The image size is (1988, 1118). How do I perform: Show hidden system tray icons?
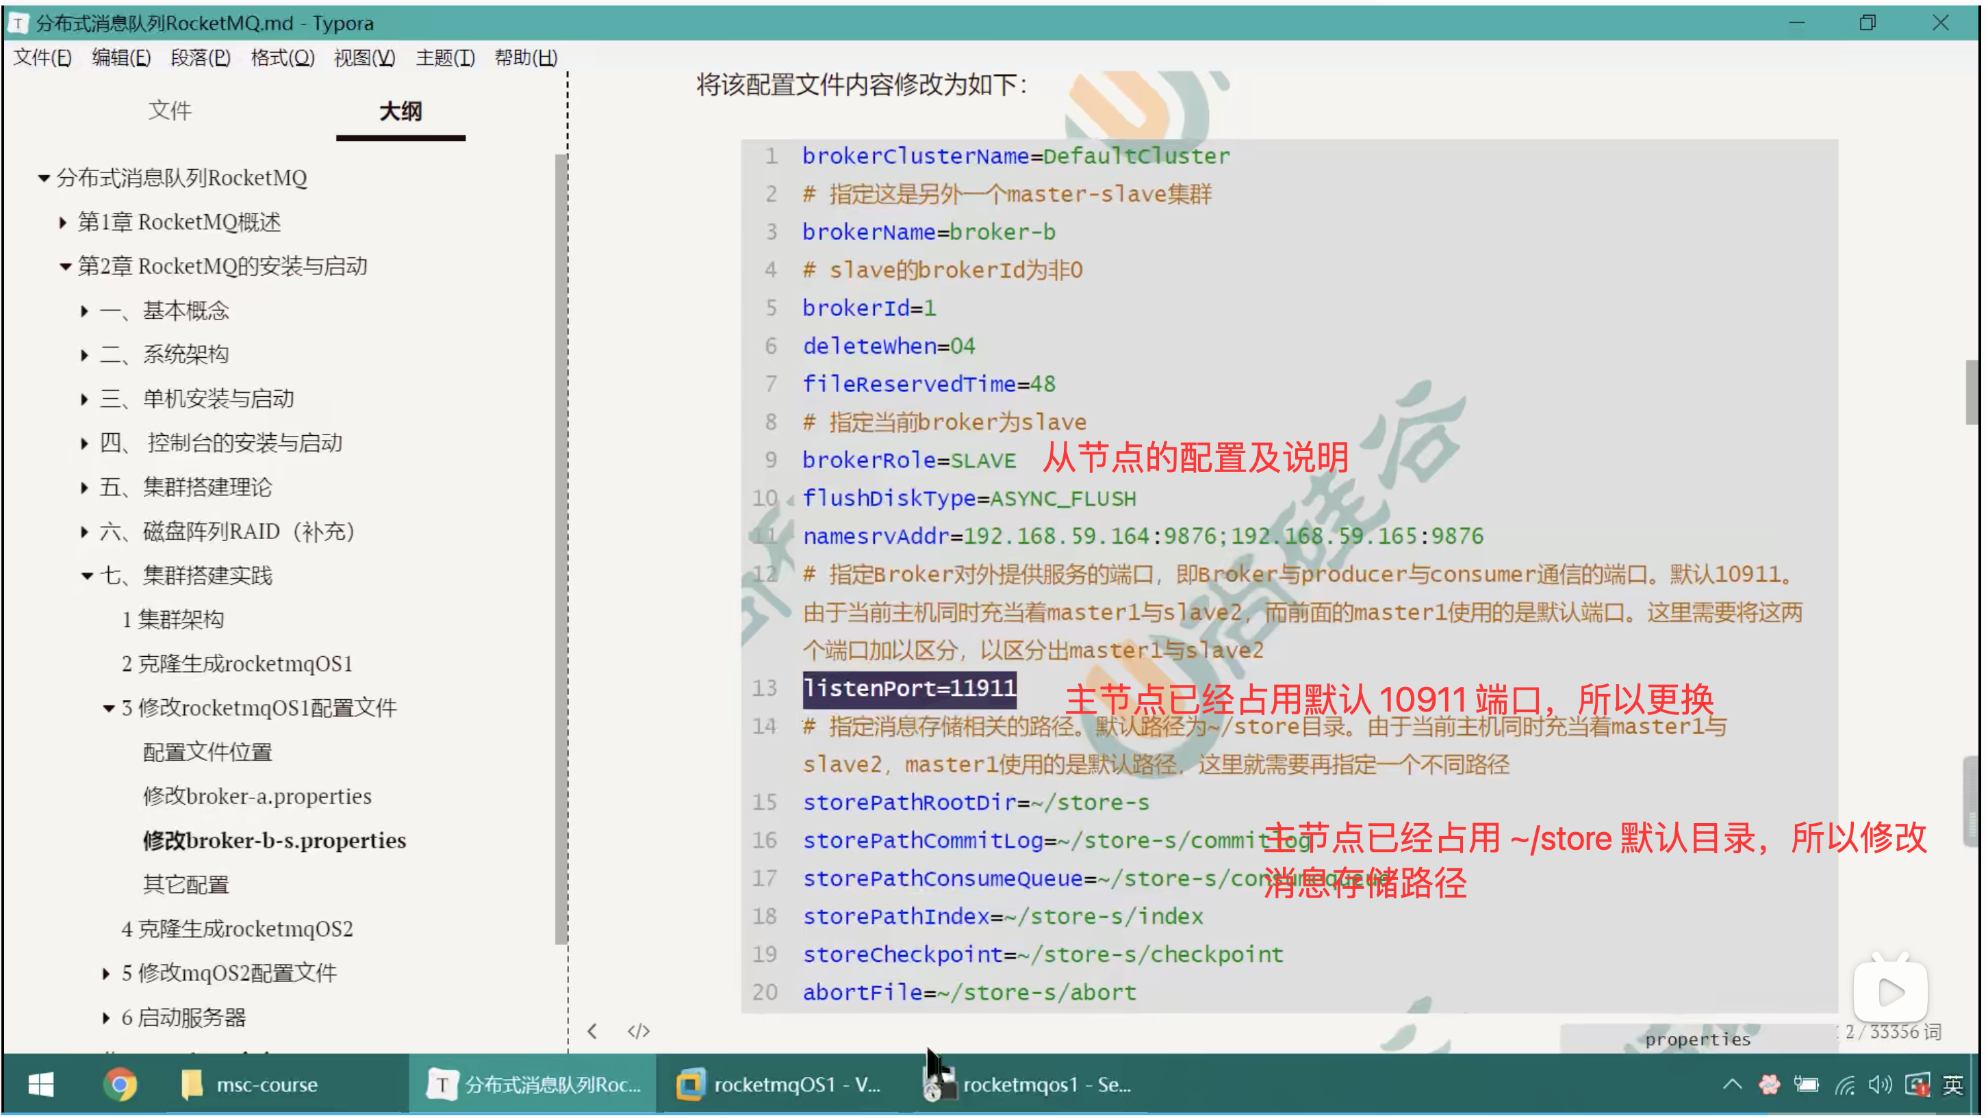point(1732,1084)
